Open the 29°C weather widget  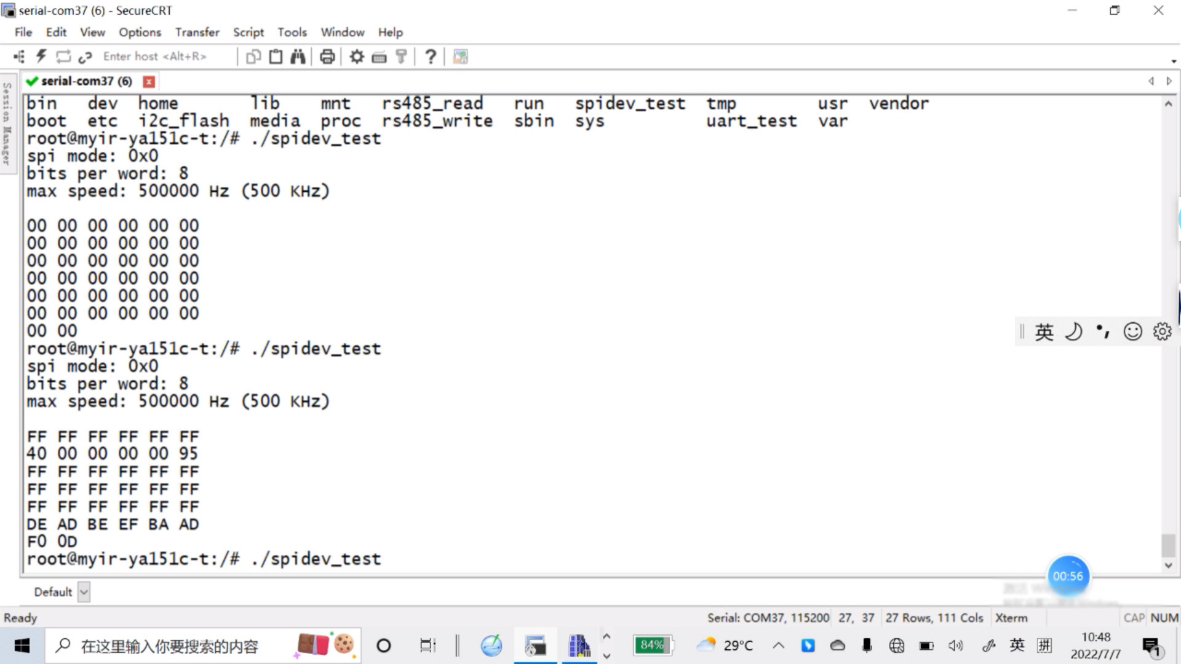(725, 645)
